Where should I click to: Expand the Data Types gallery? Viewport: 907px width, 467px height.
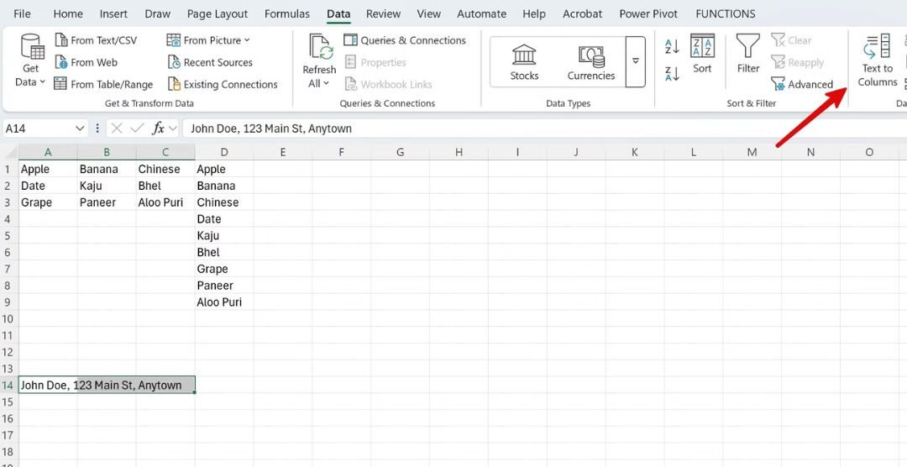[x=636, y=62]
